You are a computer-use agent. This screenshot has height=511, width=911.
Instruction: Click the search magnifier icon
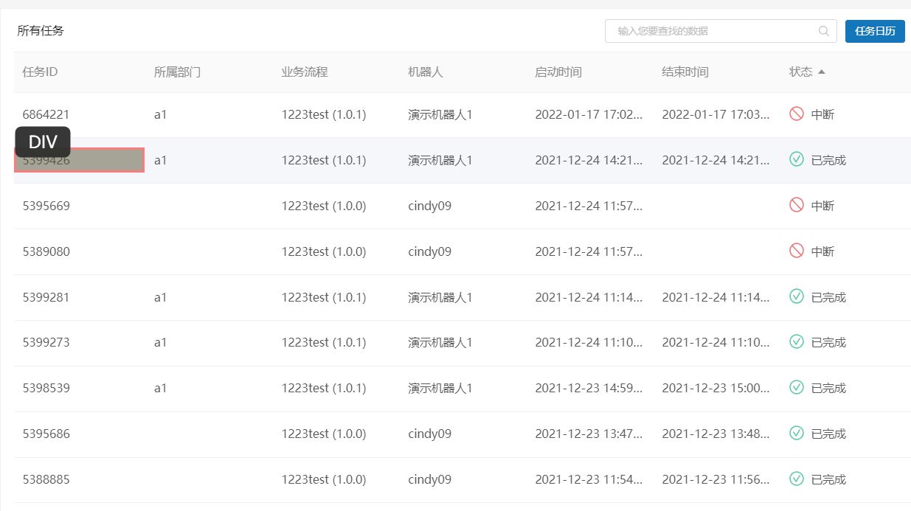(x=823, y=31)
